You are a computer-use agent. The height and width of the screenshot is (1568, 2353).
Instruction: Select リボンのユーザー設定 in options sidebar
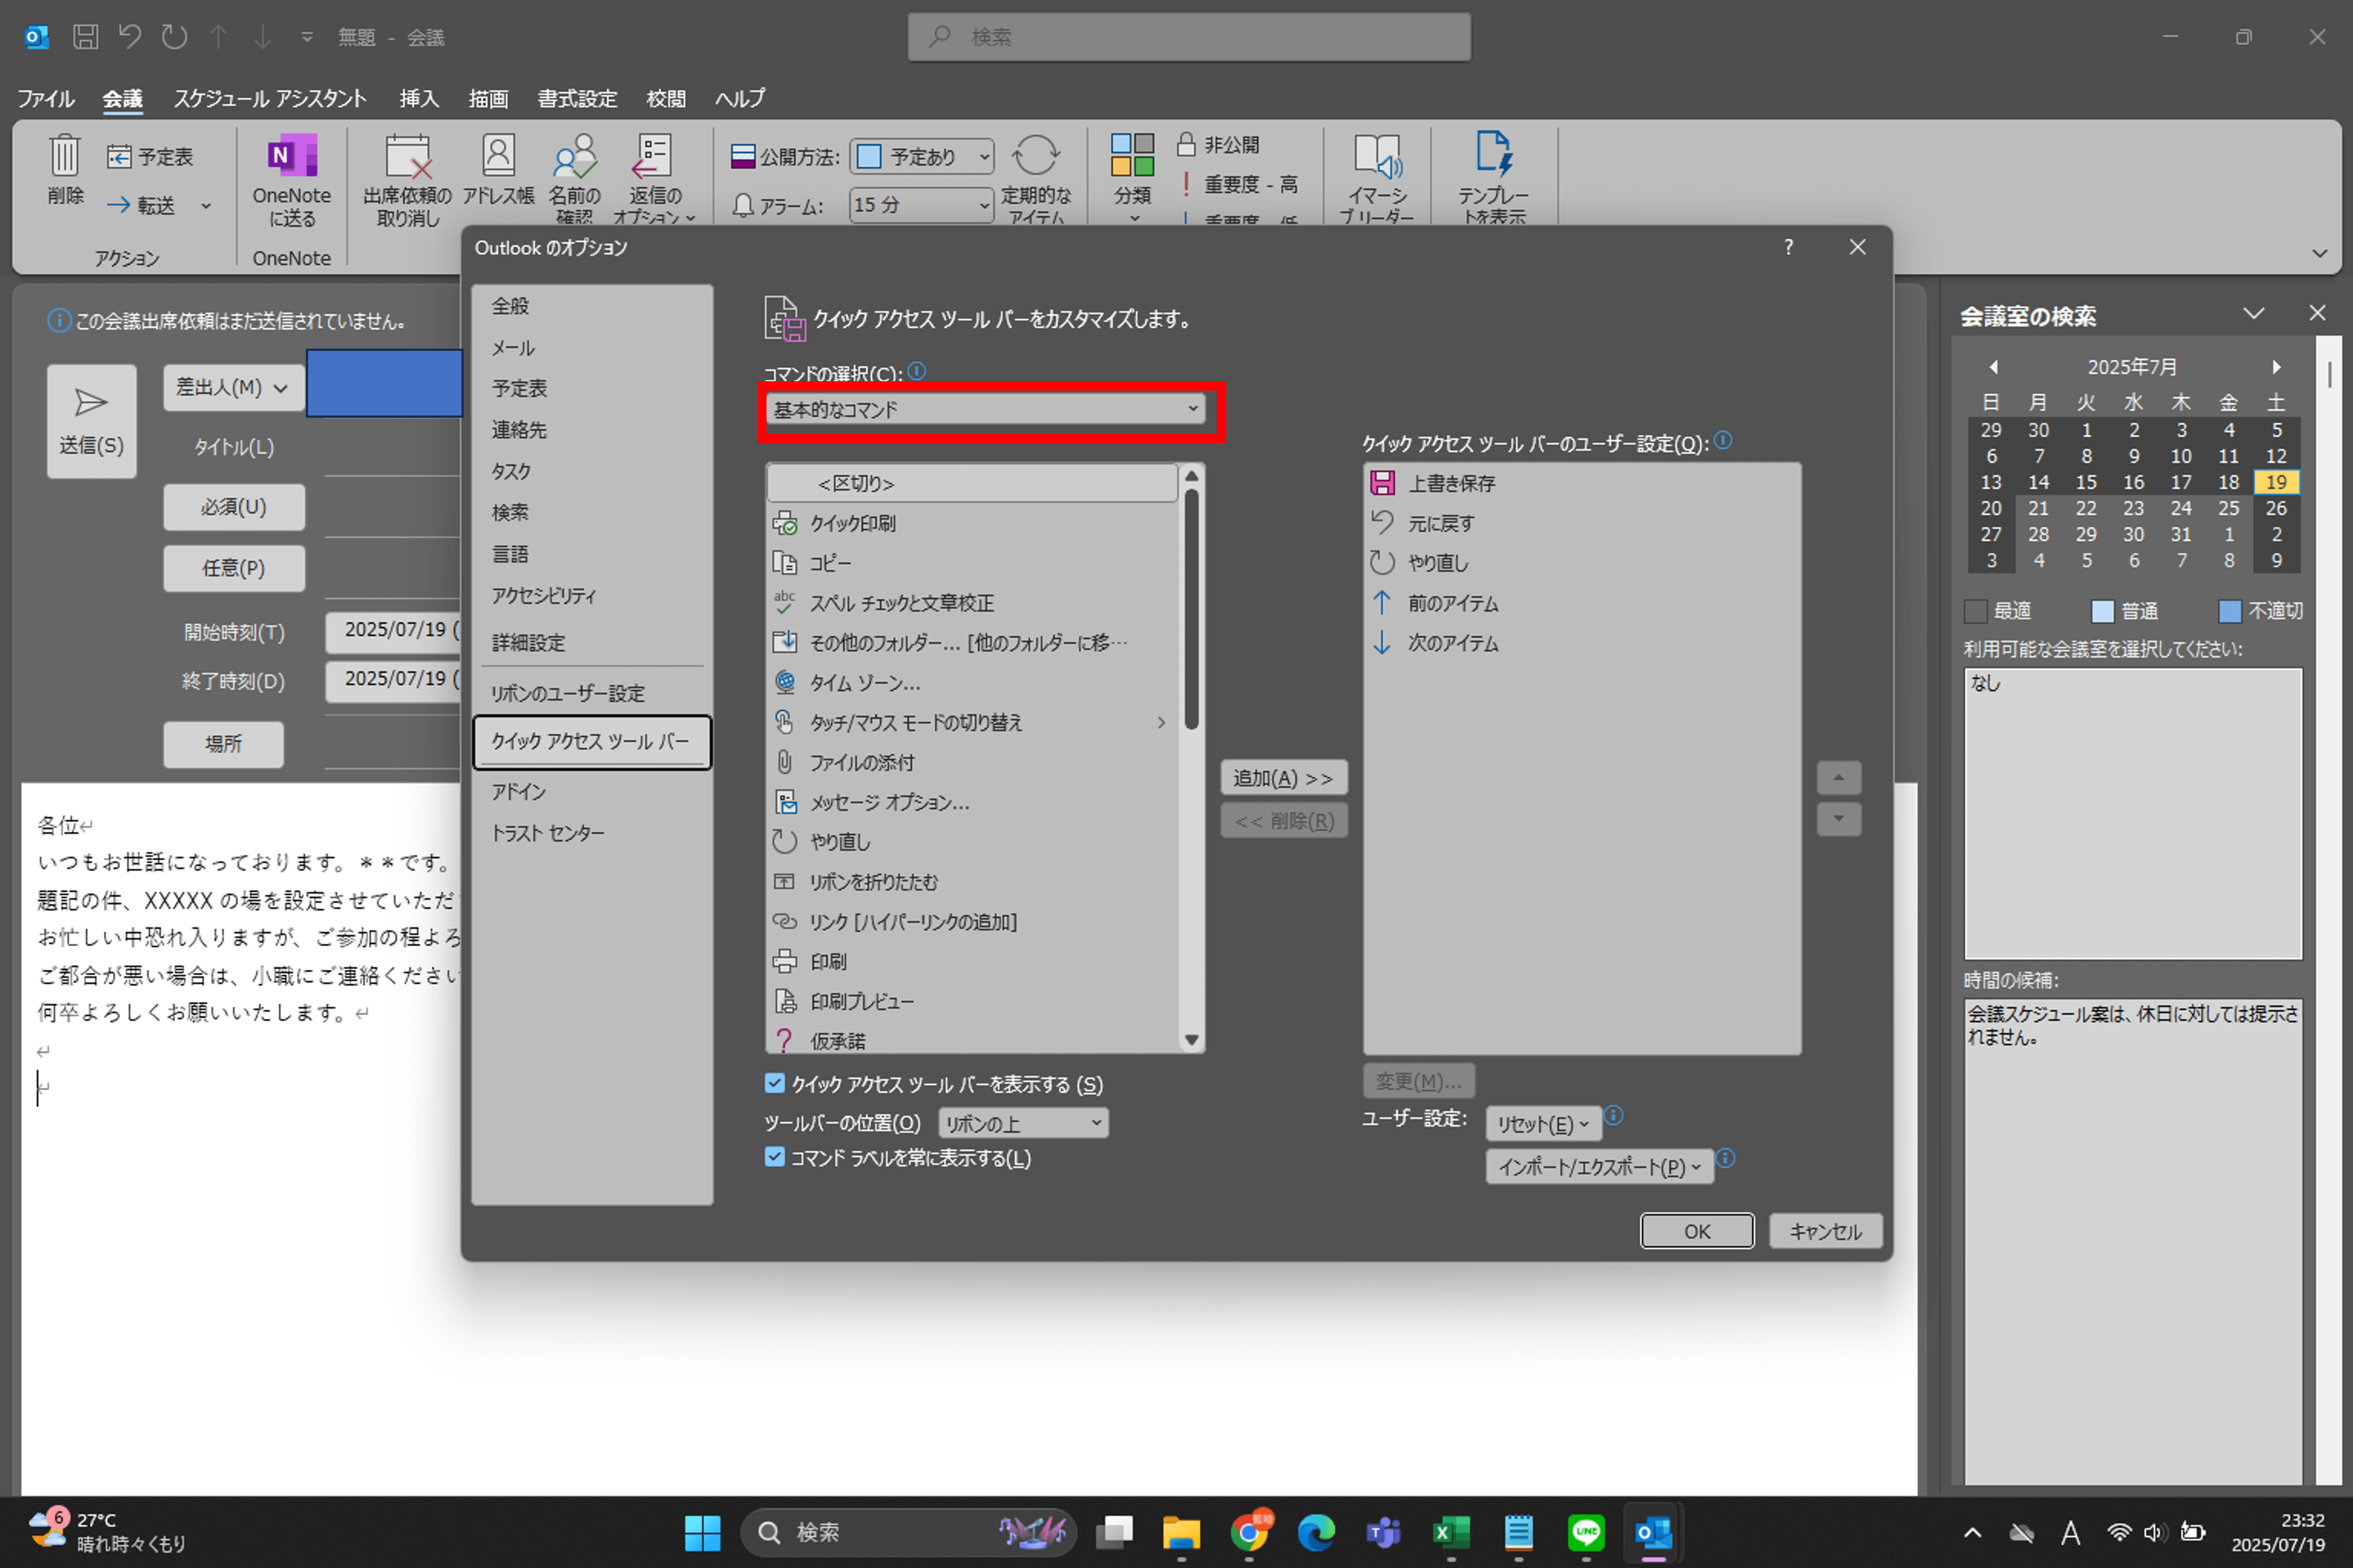592,693
